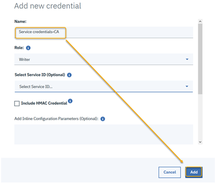The height and width of the screenshot is (184, 216).
Task: Click the Select Service ID... placeholder
Action: coord(36,87)
